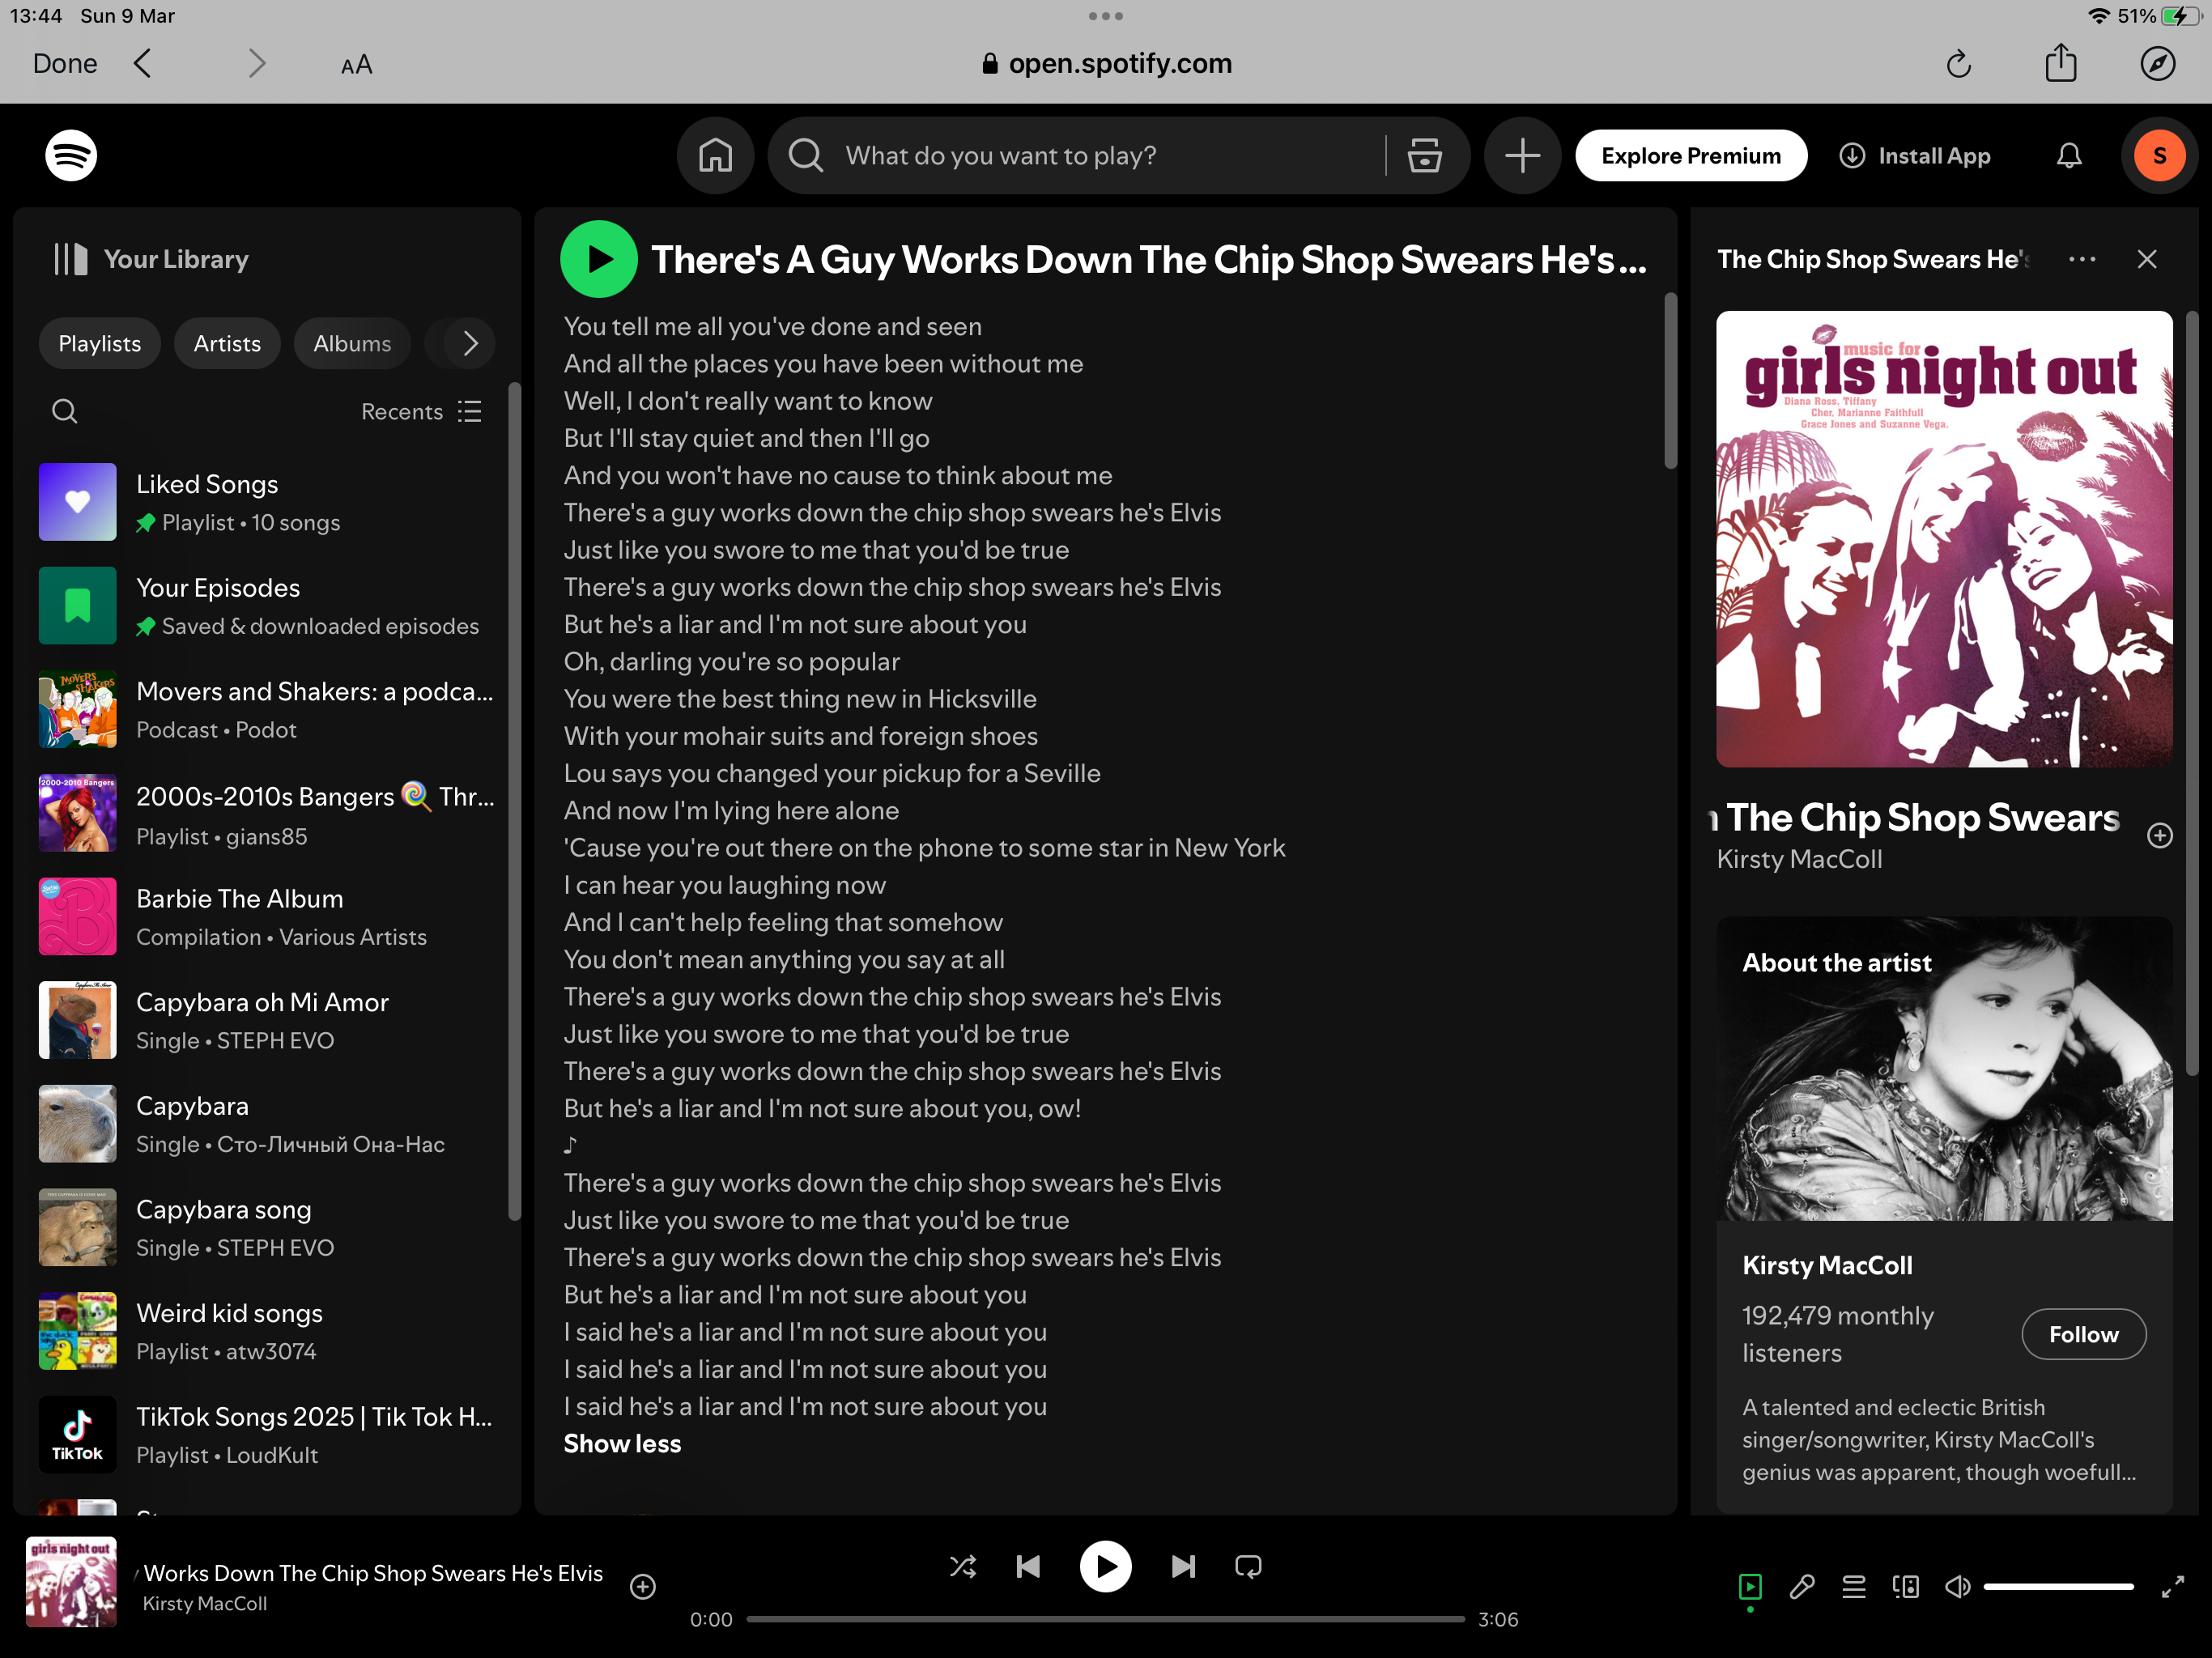Skip to previous track
This screenshot has width=2212, height=1658.
point(1028,1566)
